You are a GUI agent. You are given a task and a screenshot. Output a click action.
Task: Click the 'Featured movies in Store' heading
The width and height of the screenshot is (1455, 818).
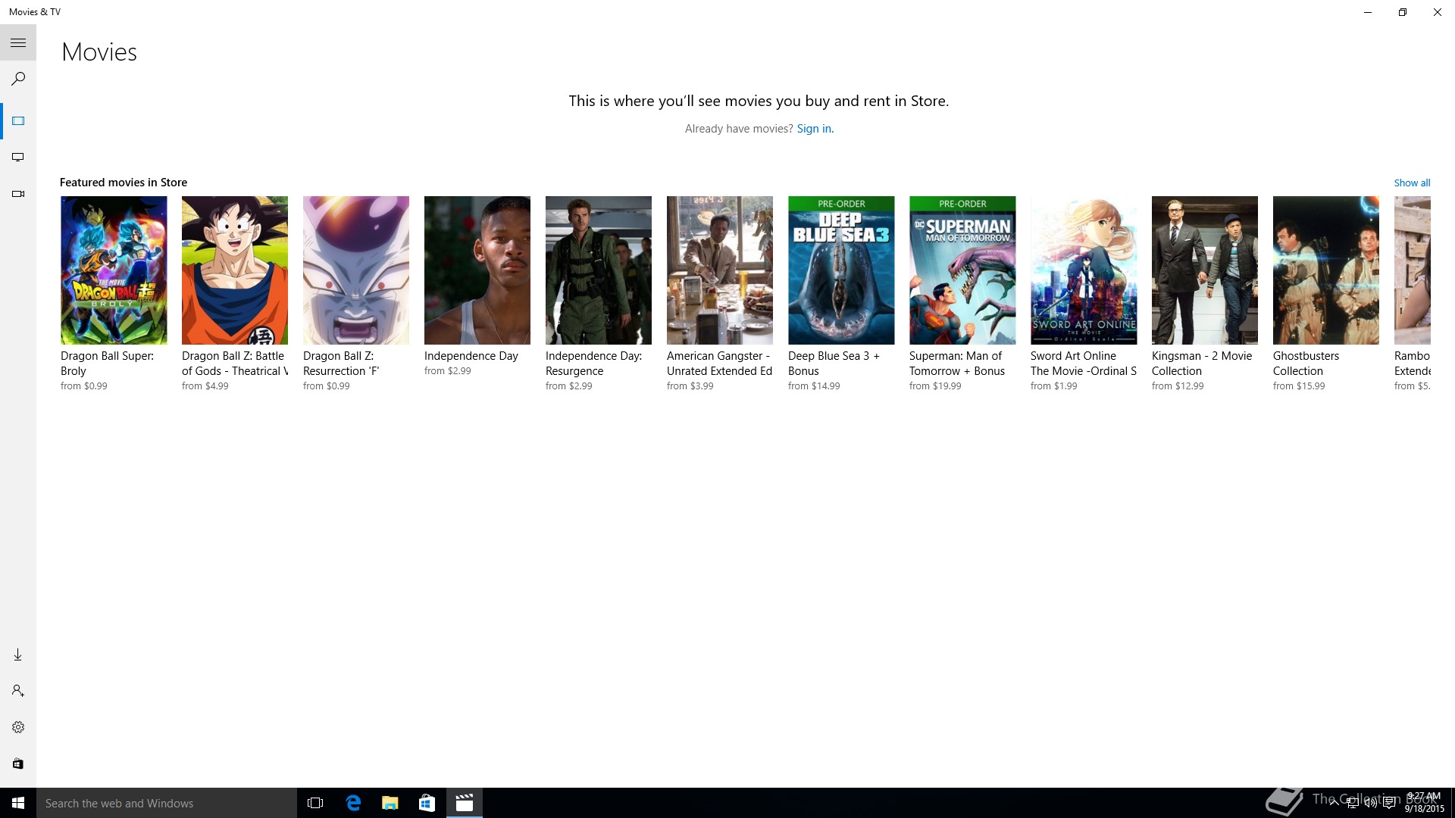(124, 183)
